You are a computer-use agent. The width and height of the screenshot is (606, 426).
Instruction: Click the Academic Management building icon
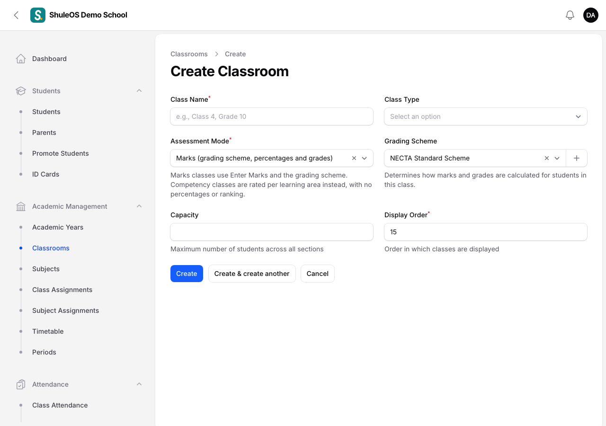pos(21,206)
